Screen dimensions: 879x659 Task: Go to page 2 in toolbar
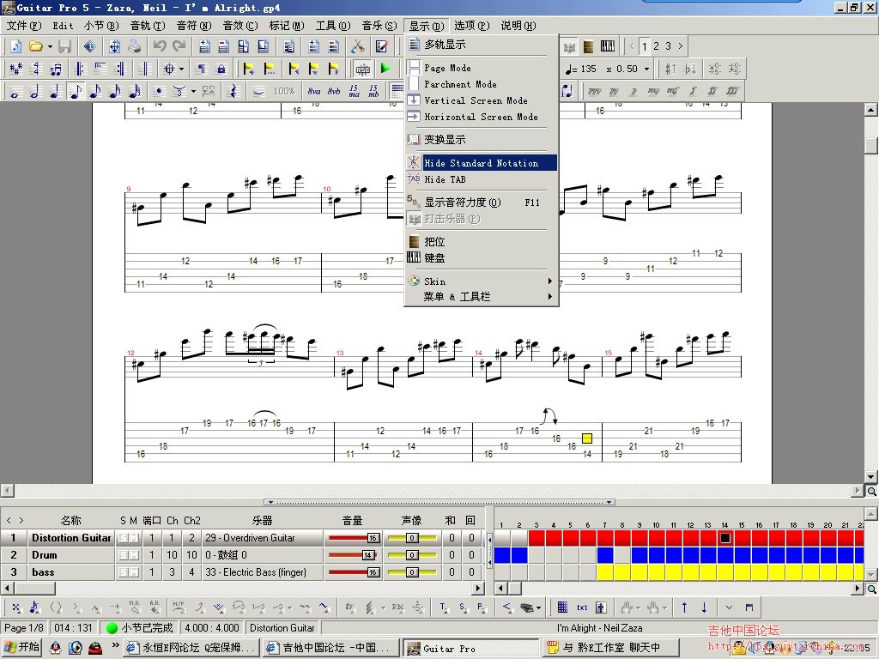coord(656,46)
